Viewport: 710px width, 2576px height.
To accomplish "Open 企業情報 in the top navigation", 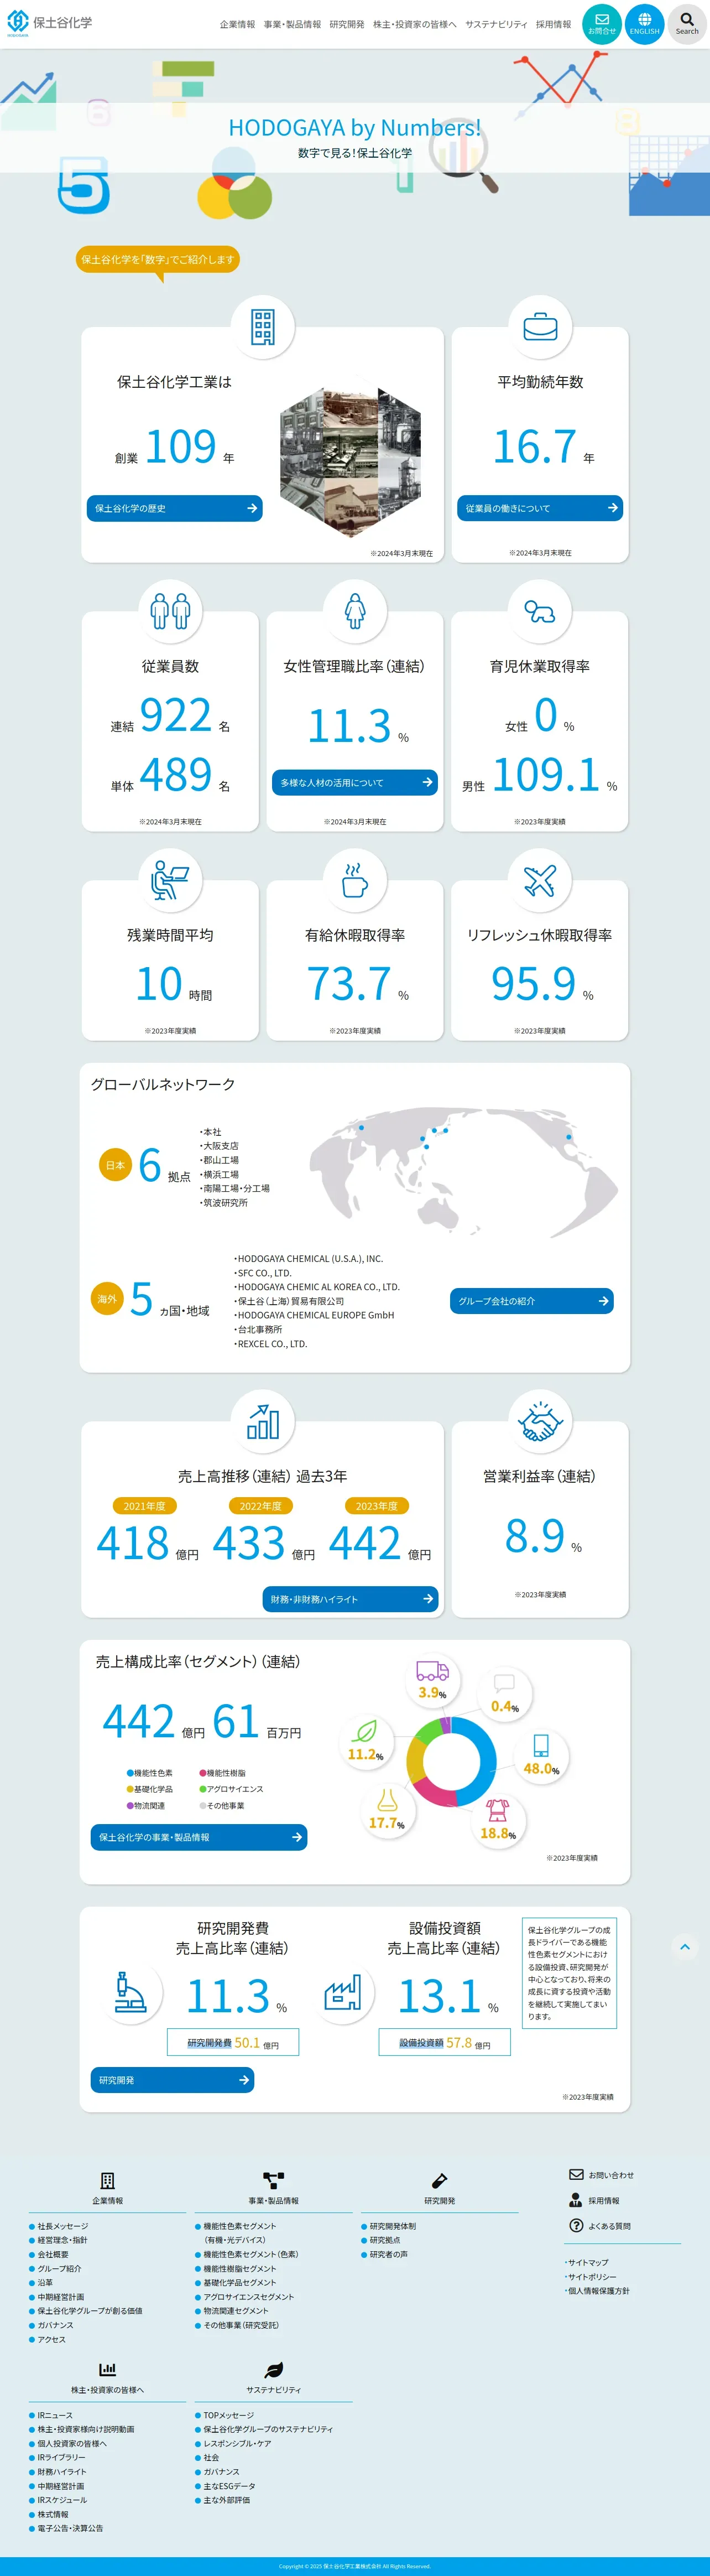I will 237,24.
